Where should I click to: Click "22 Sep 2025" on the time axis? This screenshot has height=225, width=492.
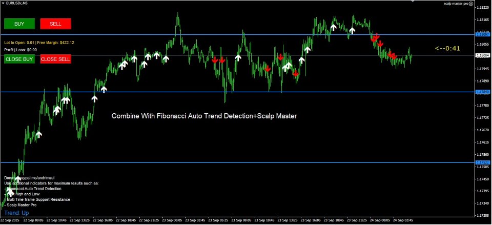pos(10,220)
